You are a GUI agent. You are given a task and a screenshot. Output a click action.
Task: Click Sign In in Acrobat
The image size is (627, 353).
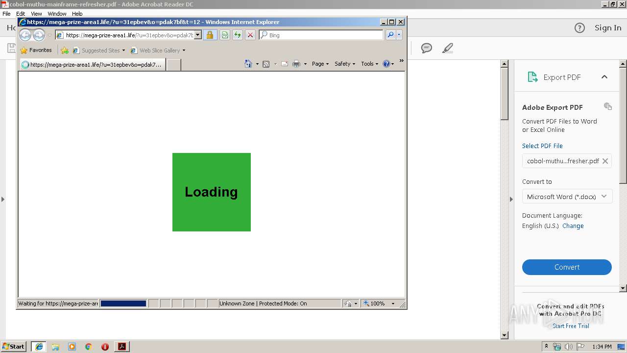point(608,28)
